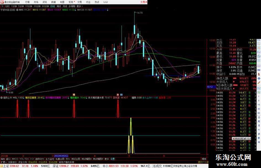
Task: Select the 周线 weekly period tab
Action: [59, 6]
